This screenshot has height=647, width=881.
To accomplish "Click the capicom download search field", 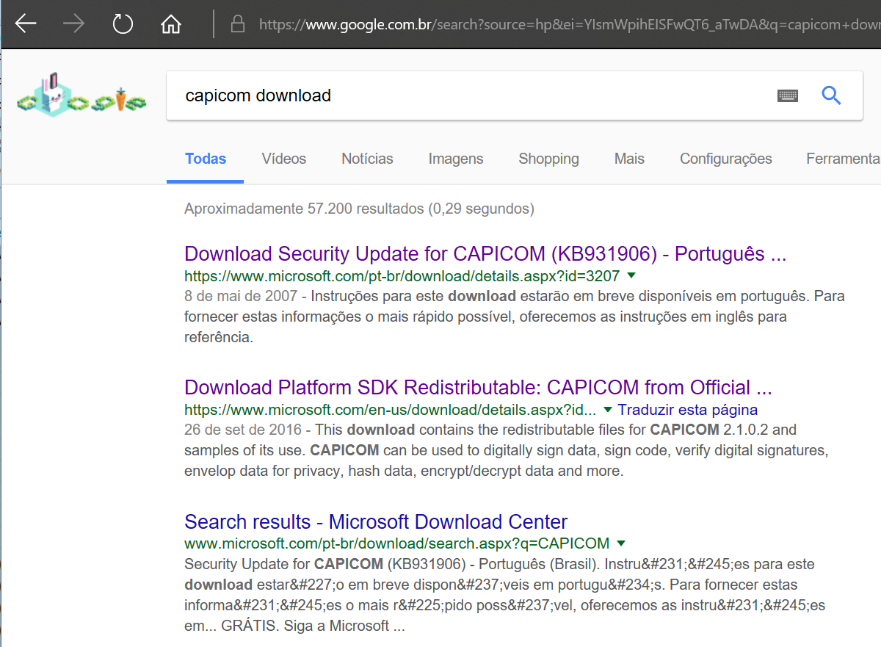I will point(470,95).
